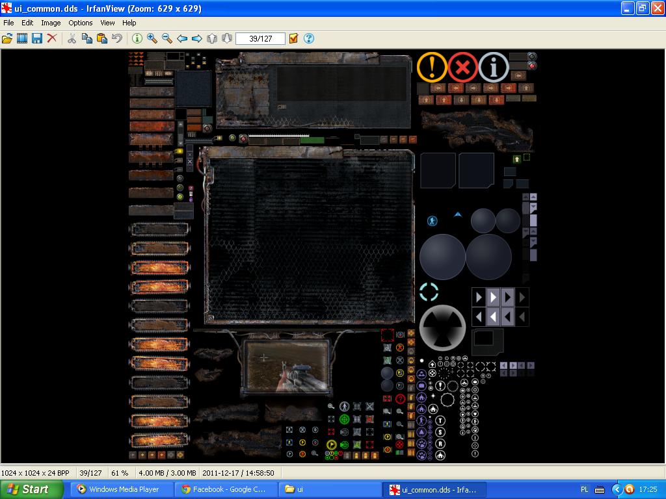Copy the image with copy icon
666x499 pixels.
tap(87, 38)
